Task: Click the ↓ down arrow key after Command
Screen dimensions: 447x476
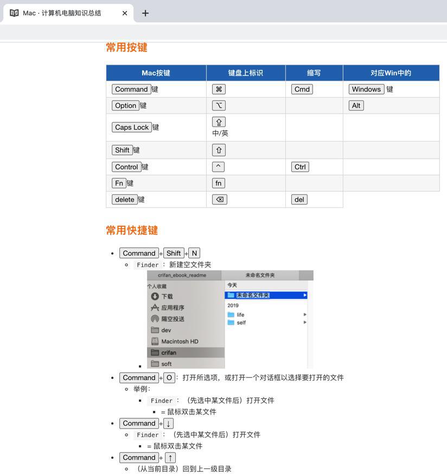Action: click(x=169, y=423)
